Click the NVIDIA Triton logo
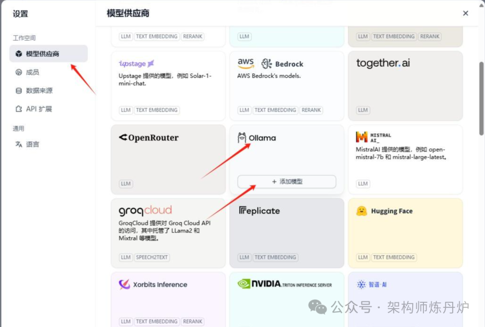 click(285, 284)
